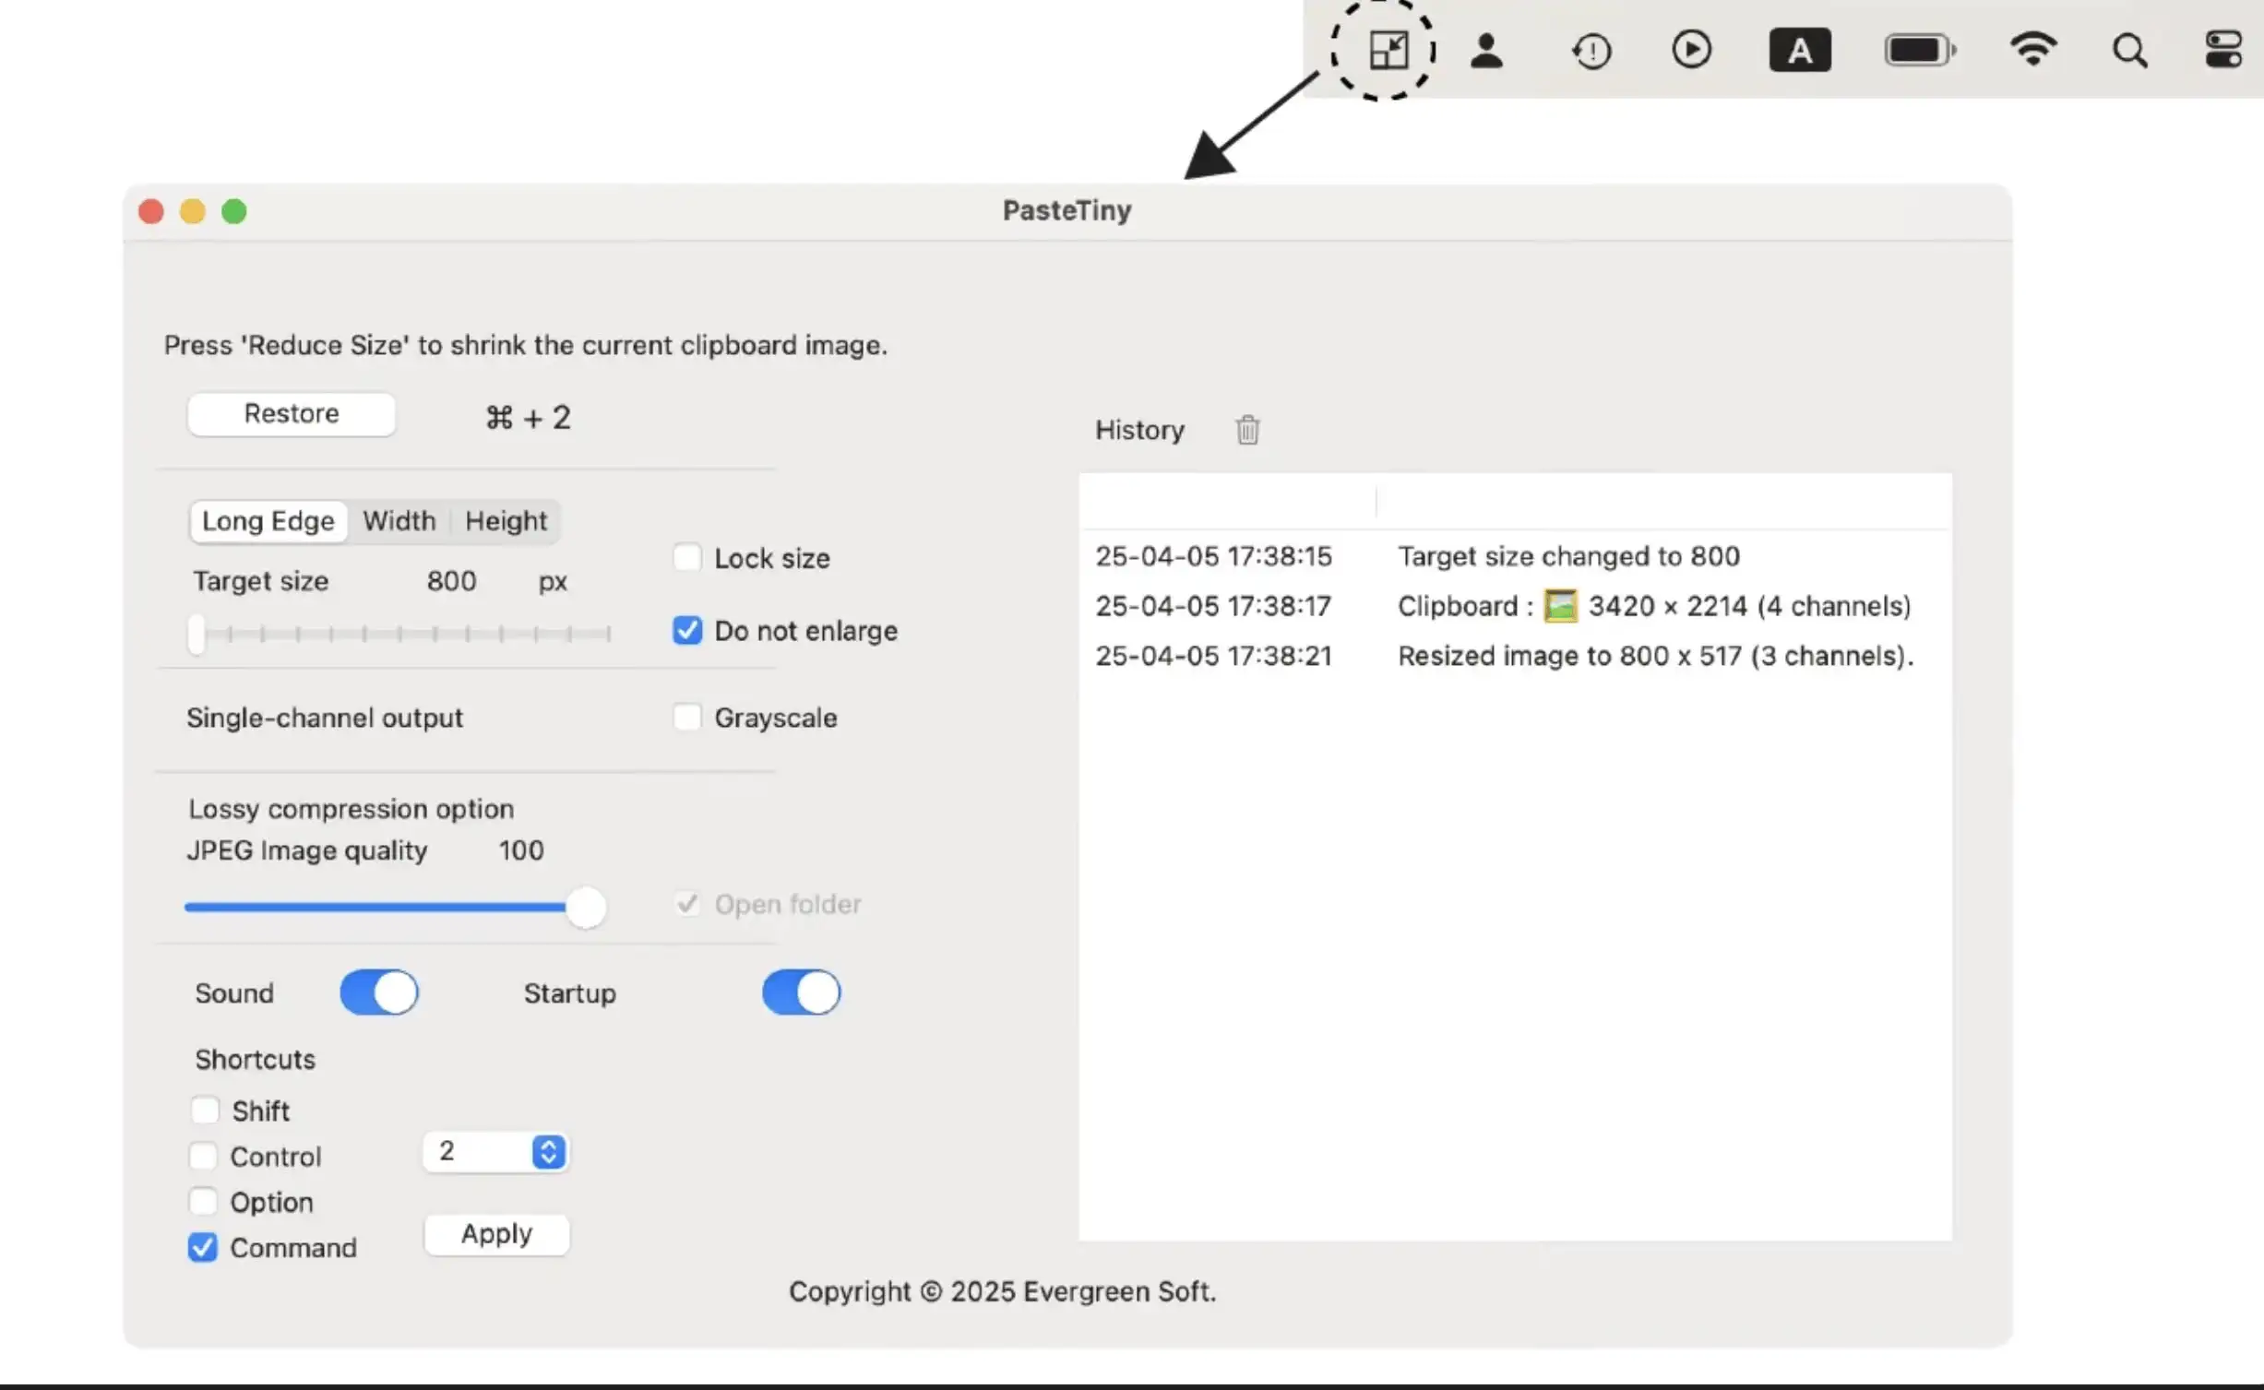This screenshot has width=2264, height=1390.
Task: Close the PasteTiny window
Action: (x=151, y=211)
